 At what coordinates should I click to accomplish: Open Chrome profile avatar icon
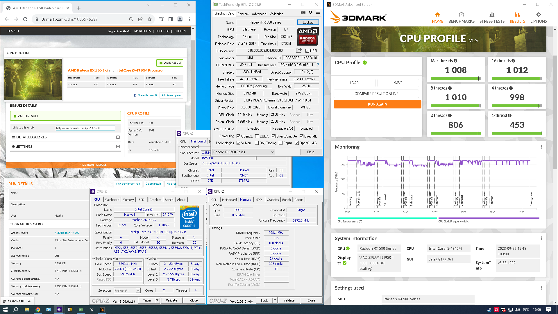[180, 19]
